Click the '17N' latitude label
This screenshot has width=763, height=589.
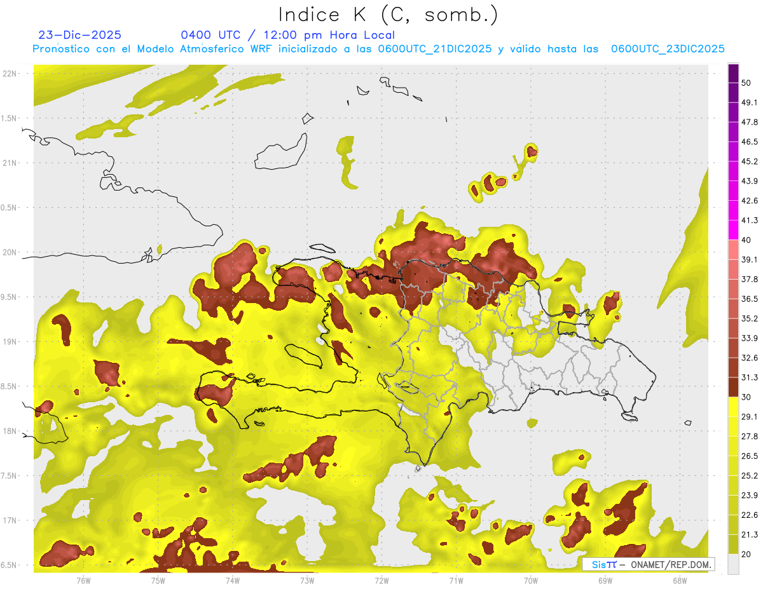tap(10, 520)
